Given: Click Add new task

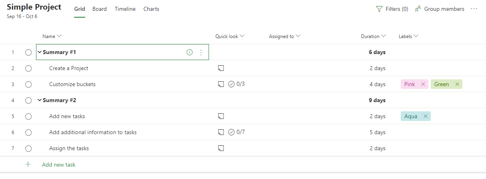Looking at the screenshot, I should pyautogui.click(x=58, y=165).
